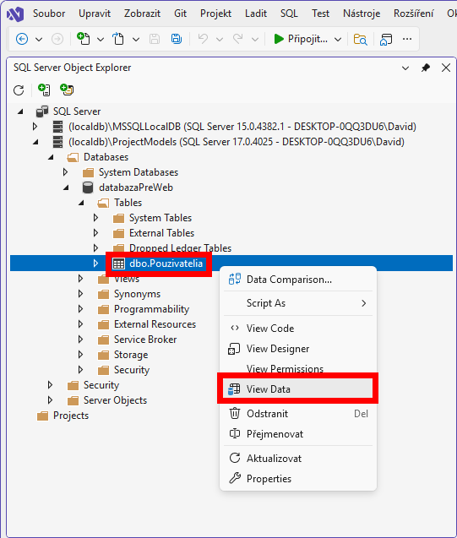Select the Service Broker folder

[x=145, y=340]
